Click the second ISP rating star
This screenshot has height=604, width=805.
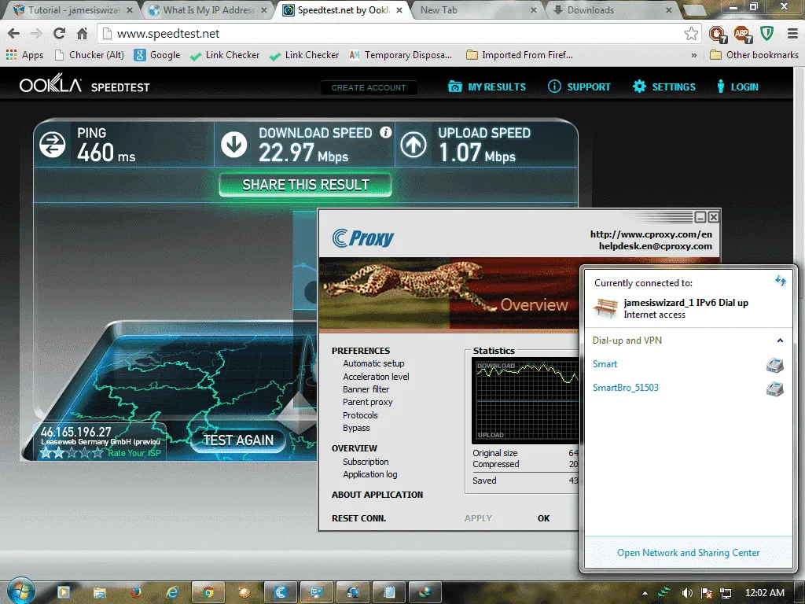coord(58,453)
